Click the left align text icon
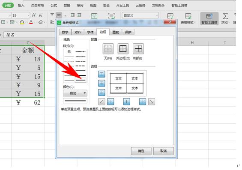 click(52, 22)
